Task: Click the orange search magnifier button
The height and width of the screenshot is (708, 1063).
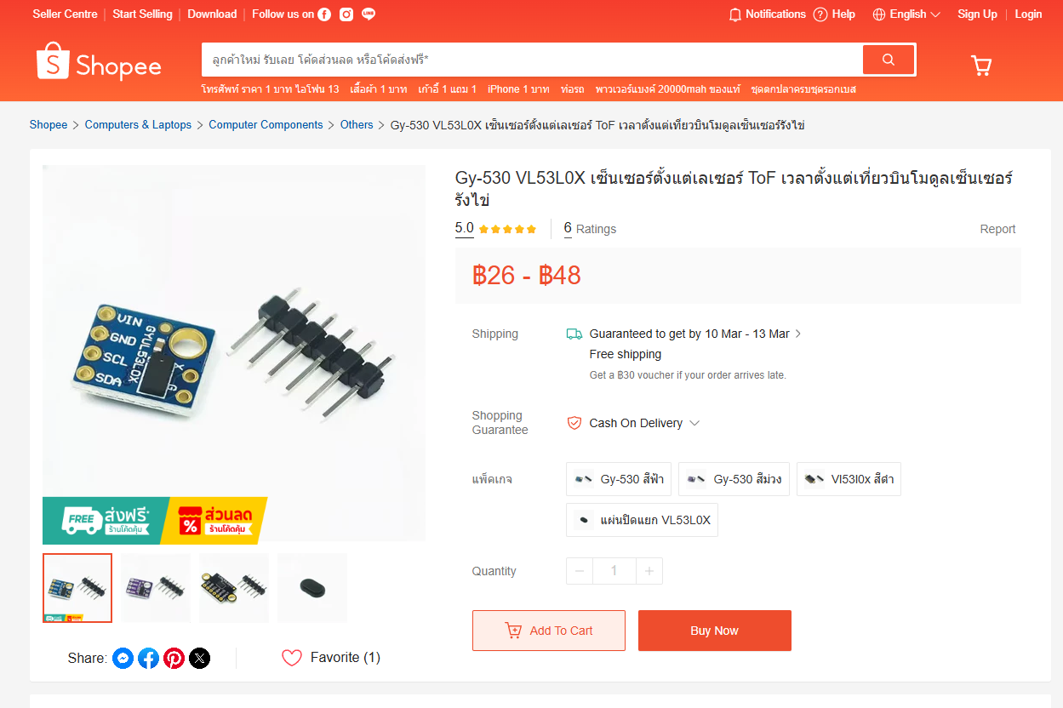Action: point(889,60)
